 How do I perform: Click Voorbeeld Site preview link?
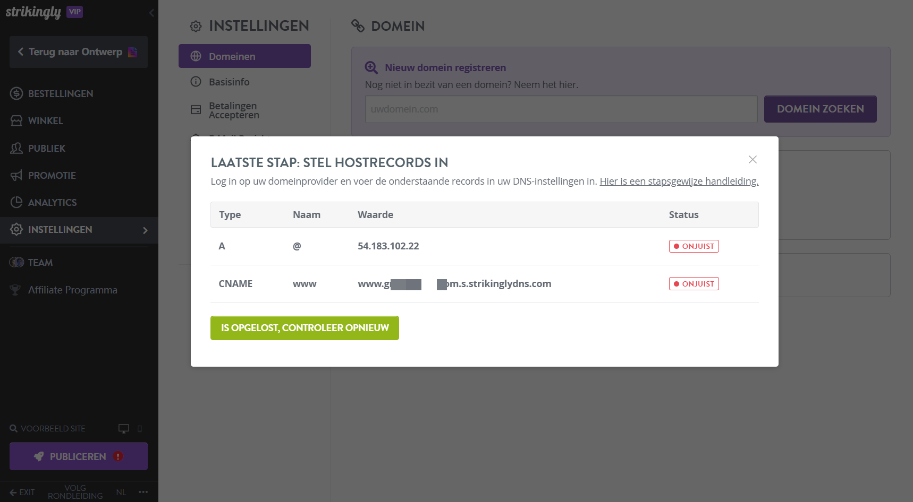point(53,429)
